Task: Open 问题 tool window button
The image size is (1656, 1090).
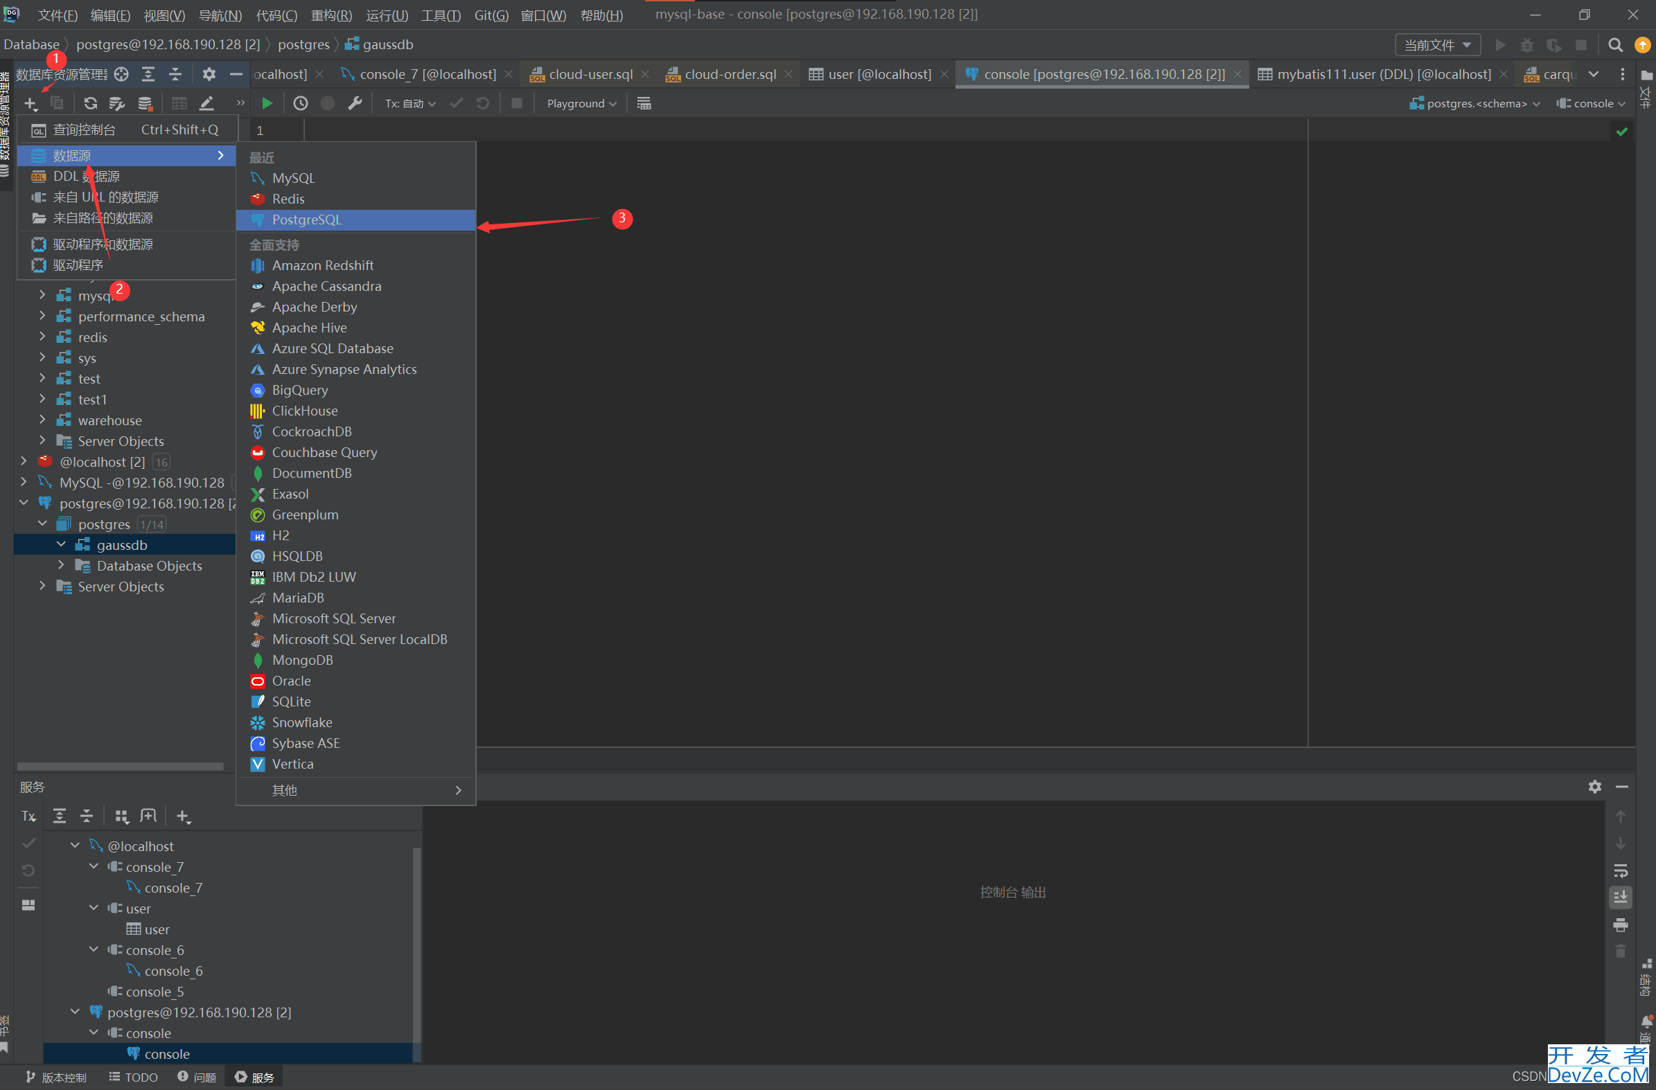Action: (x=197, y=1077)
